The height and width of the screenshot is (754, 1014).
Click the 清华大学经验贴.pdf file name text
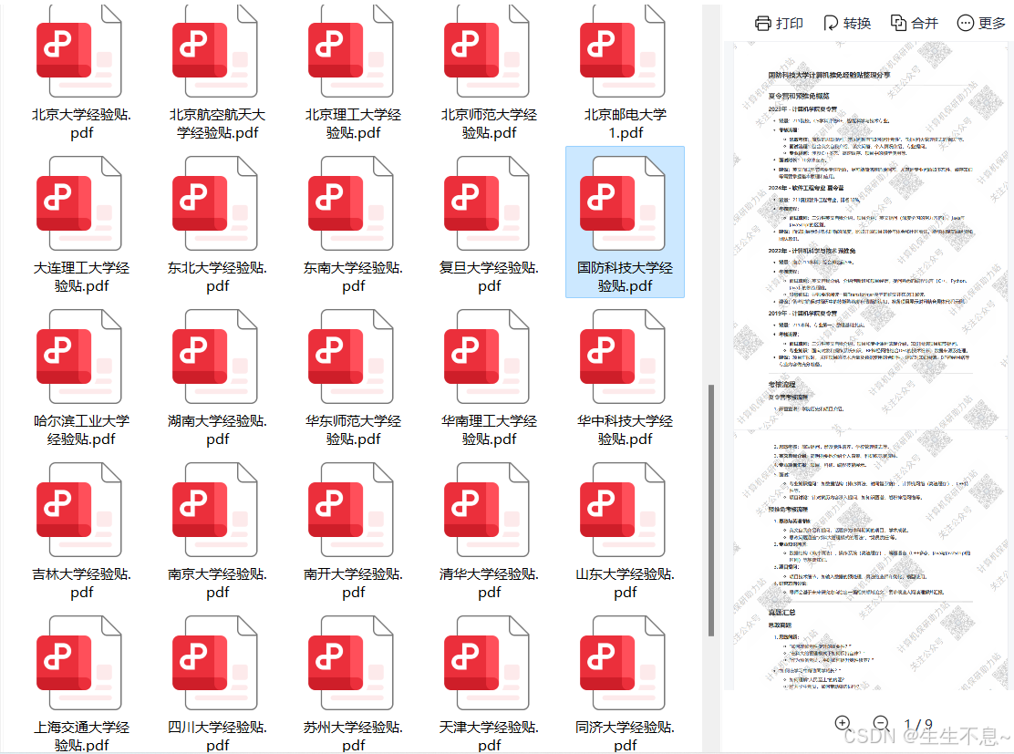tap(489, 584)
